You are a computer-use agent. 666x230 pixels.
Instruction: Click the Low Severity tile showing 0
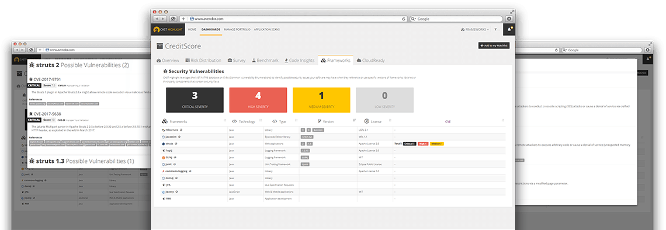(384, 100)
